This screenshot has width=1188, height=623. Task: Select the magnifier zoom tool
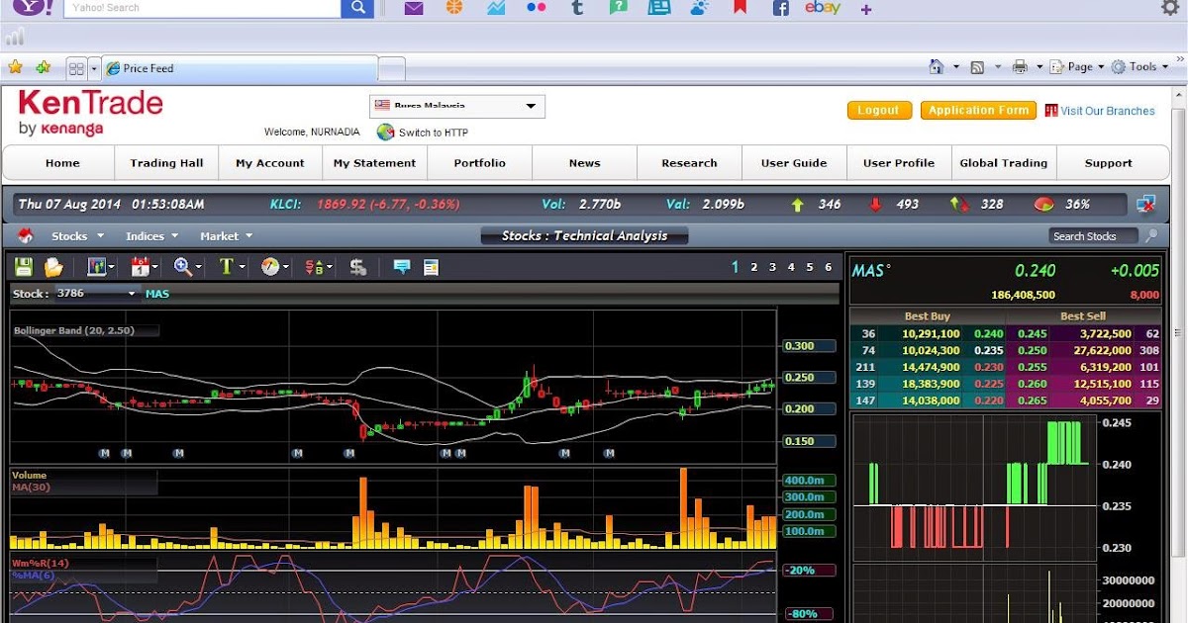(x=182, y=267)
